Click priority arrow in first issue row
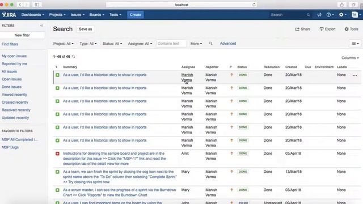 [231, 75]
